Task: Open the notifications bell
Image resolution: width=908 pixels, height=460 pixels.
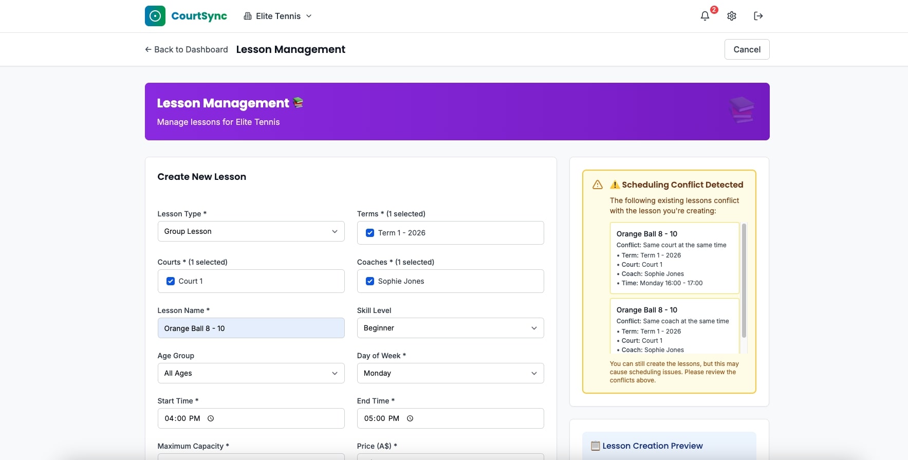Action: point(705,16)
